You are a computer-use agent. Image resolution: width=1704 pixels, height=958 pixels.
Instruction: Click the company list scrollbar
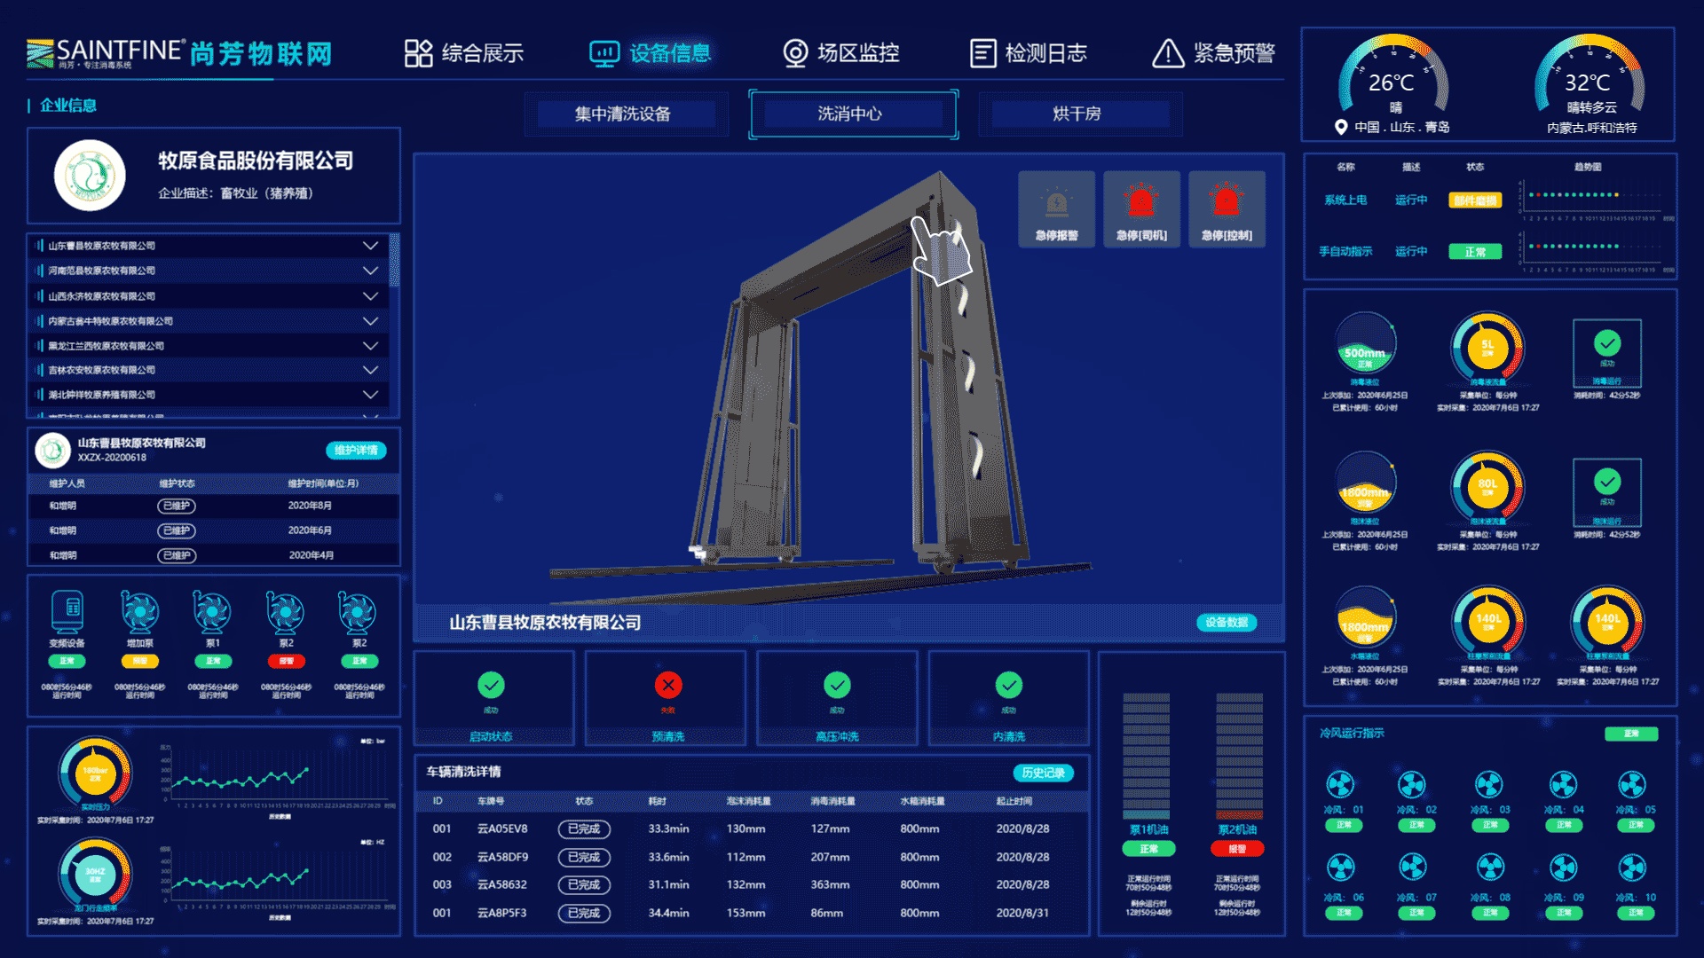(394, 262)
